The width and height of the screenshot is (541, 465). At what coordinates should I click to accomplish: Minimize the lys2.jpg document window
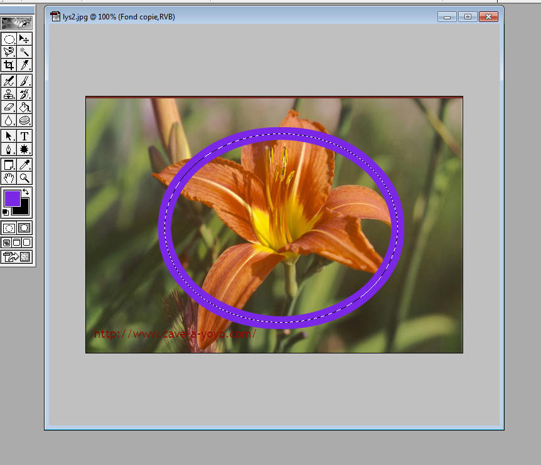pos(447,16)
